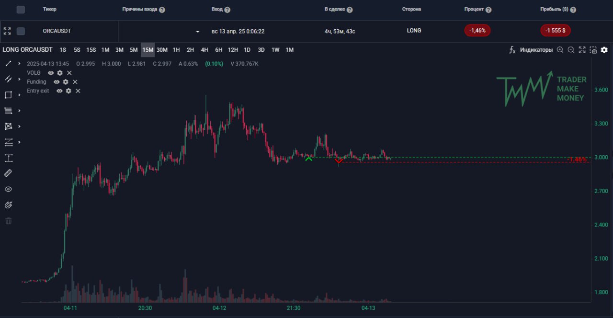Screen dimensions: 613x318
Task: Open the entry reasons dropdown
Action: [197, 32]
